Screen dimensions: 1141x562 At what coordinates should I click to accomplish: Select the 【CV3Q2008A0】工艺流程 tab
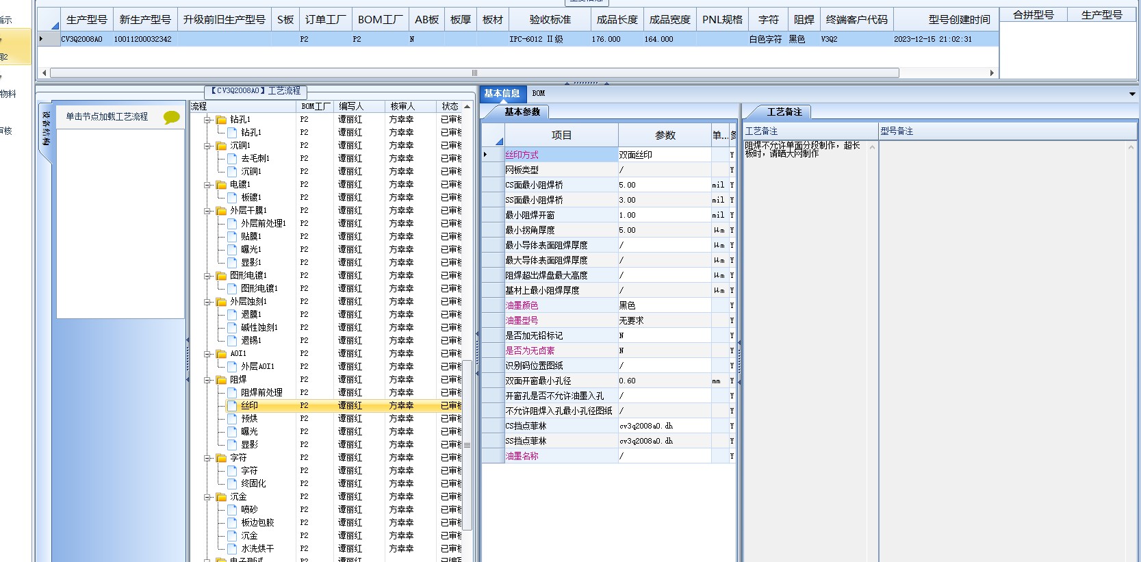click(255, 91)
